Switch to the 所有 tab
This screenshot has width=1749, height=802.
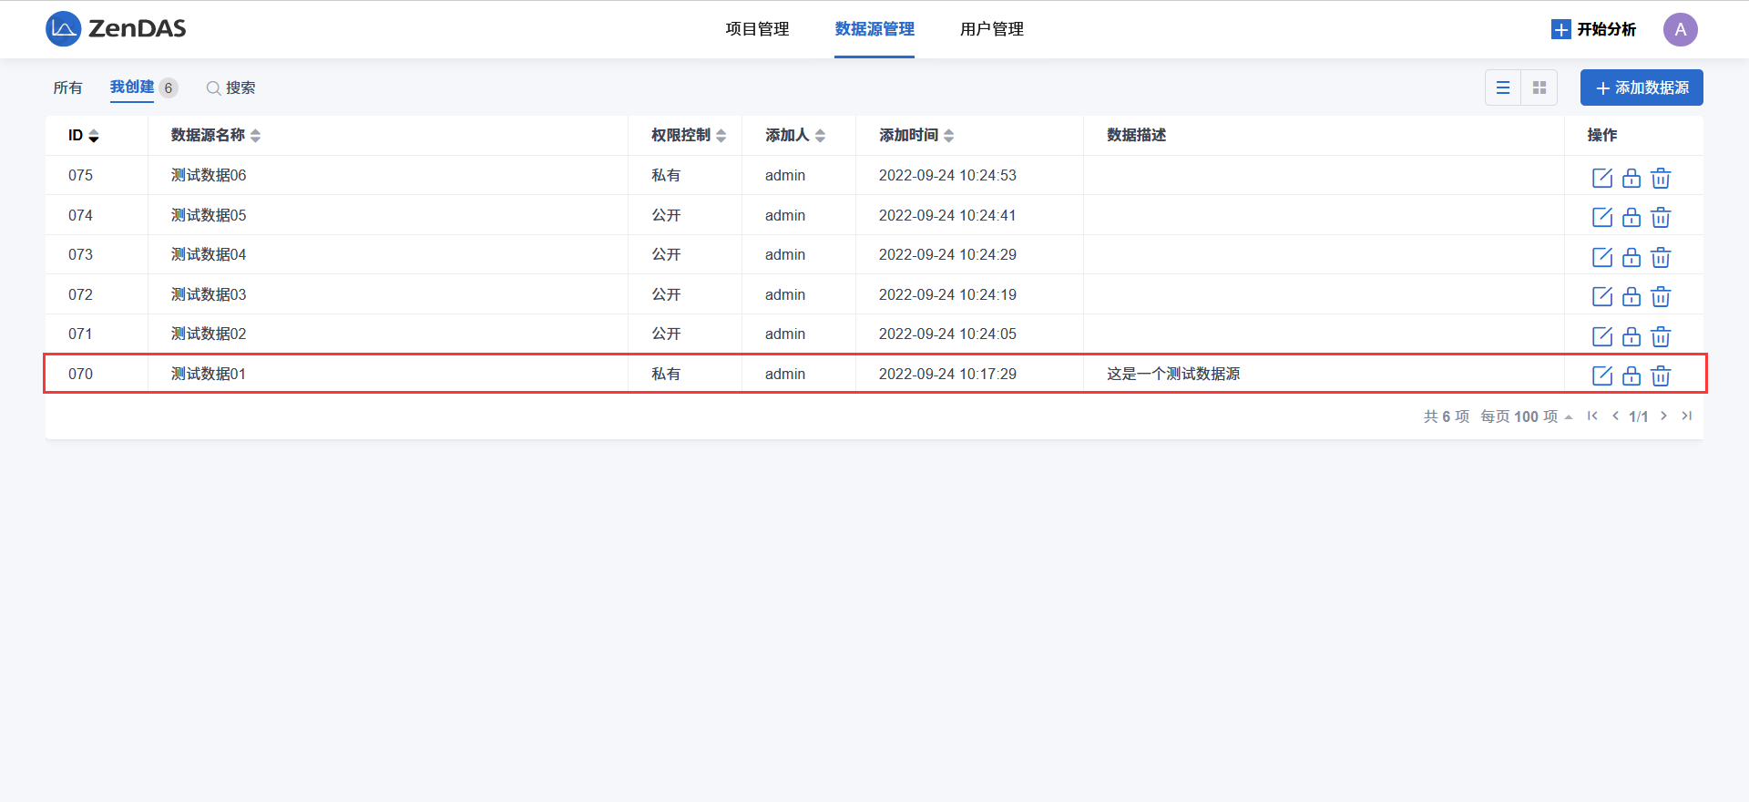coord(67,87)
